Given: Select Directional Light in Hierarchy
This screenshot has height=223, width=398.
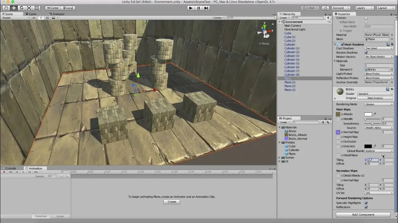Looking at the screenshot, I should 295,29.
